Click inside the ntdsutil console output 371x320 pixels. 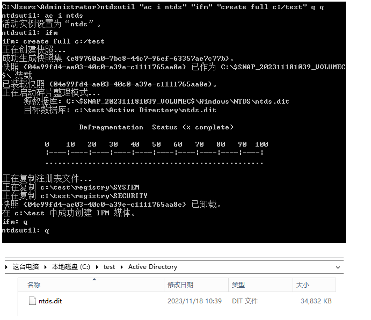(x=174, y=122)
